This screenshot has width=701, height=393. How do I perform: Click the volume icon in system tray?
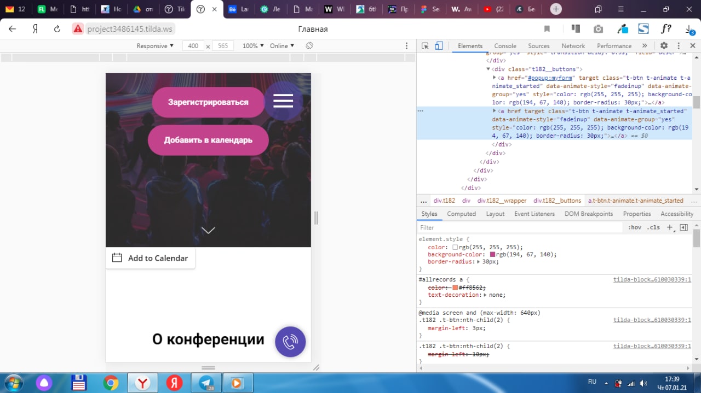(x=643, y=383)
